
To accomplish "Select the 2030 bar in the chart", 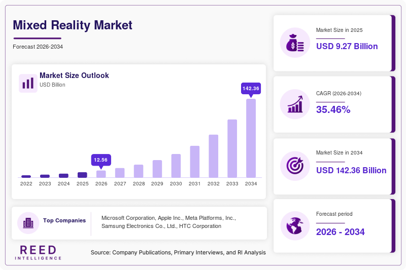I will pyautogui.click(x=176, y=166).
